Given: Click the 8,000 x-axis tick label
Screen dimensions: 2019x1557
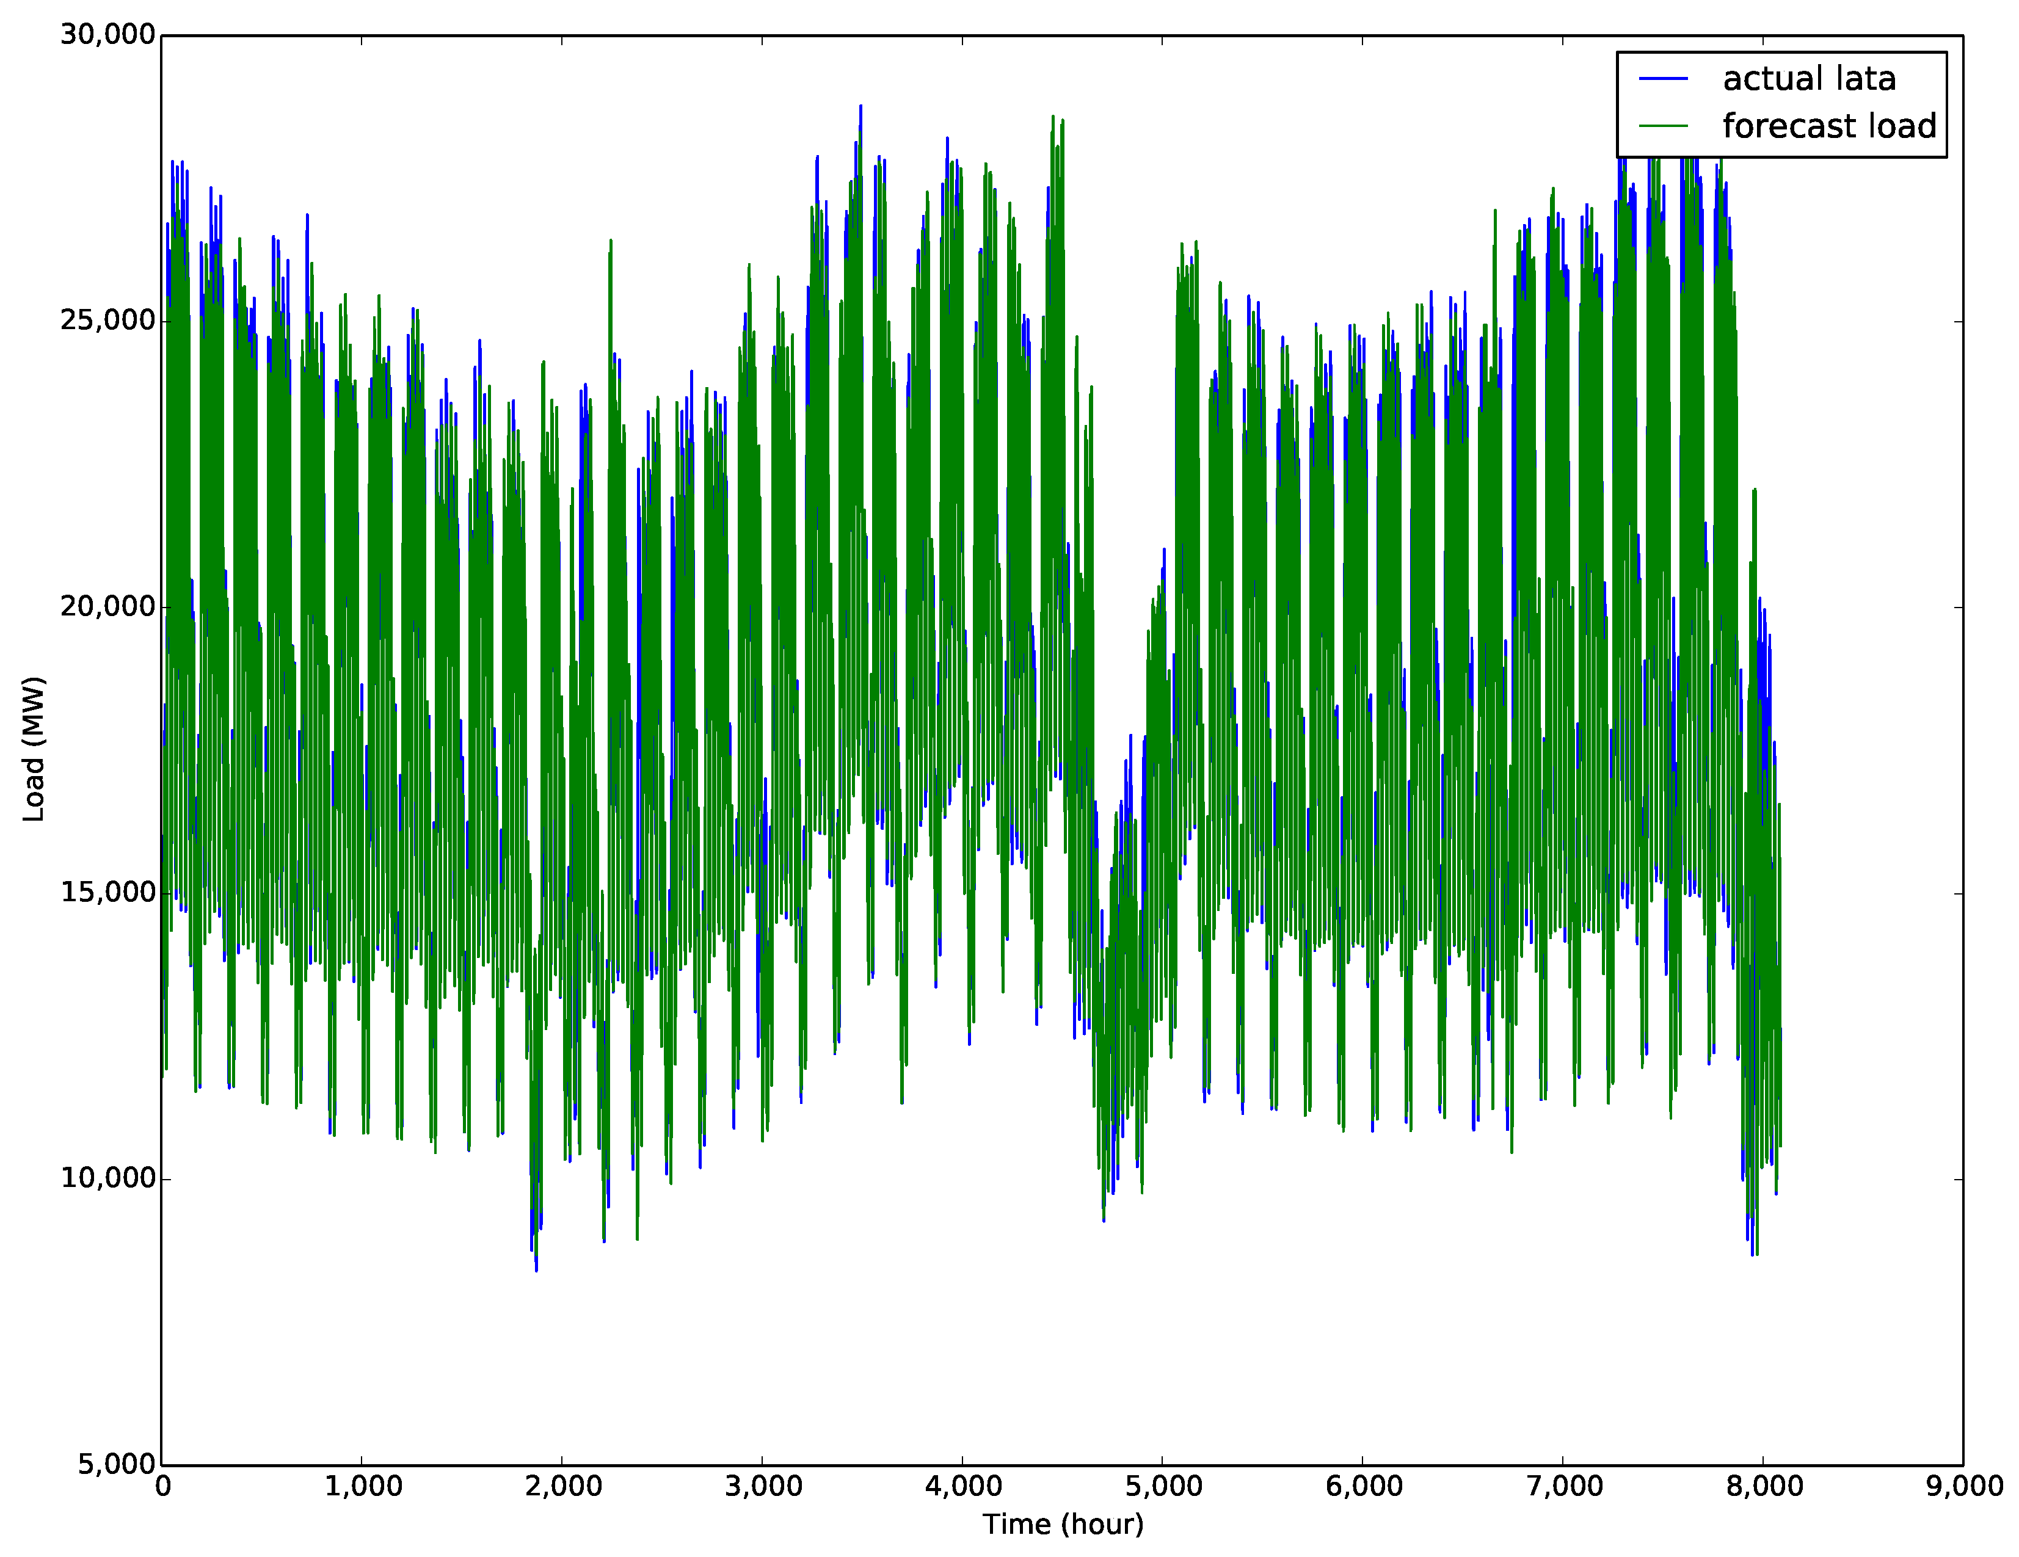Looking at the screenshot, I should 1764,1487.
